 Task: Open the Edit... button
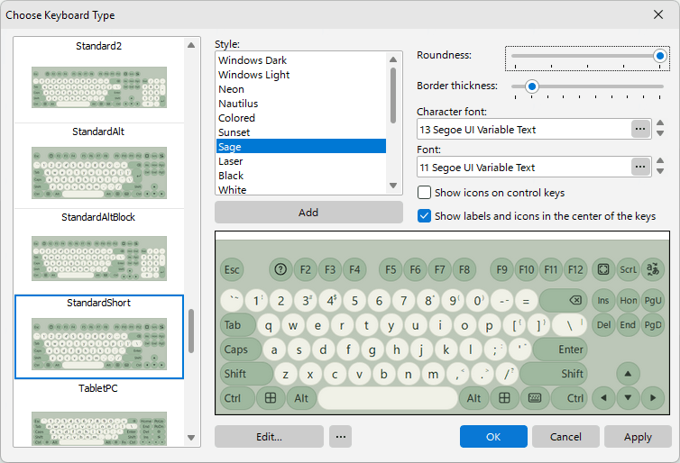[x=269, y=437]
